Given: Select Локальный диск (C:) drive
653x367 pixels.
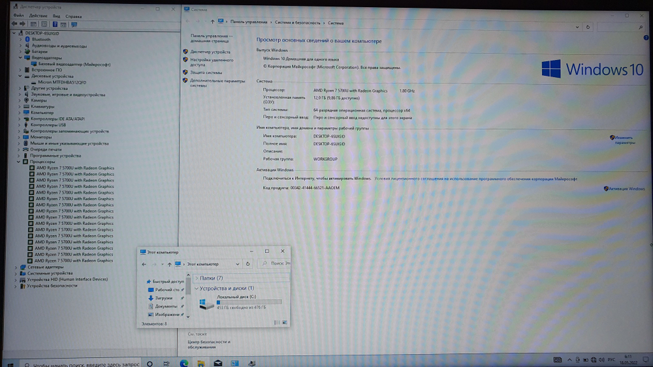Looking at the screenshot, I should (x=241, y=302).
